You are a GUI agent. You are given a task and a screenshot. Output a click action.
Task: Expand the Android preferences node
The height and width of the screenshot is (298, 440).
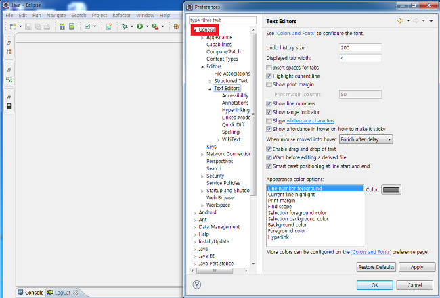[194, 213]
